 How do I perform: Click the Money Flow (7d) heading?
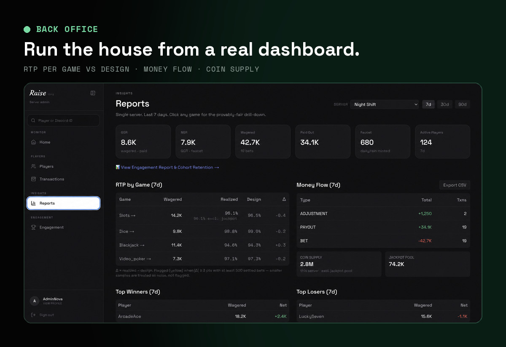[x=318, y=185]
